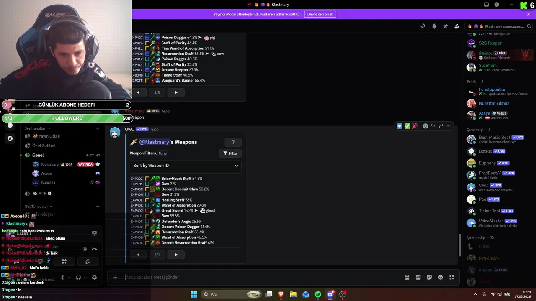Add reaction smiley on message toolbar

click(x=425, y=126)
